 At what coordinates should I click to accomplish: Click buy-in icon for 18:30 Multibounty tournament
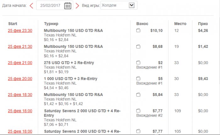coord(138,95)
